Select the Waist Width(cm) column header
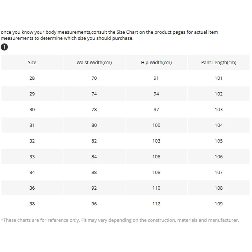 click(x=94, y=63)
